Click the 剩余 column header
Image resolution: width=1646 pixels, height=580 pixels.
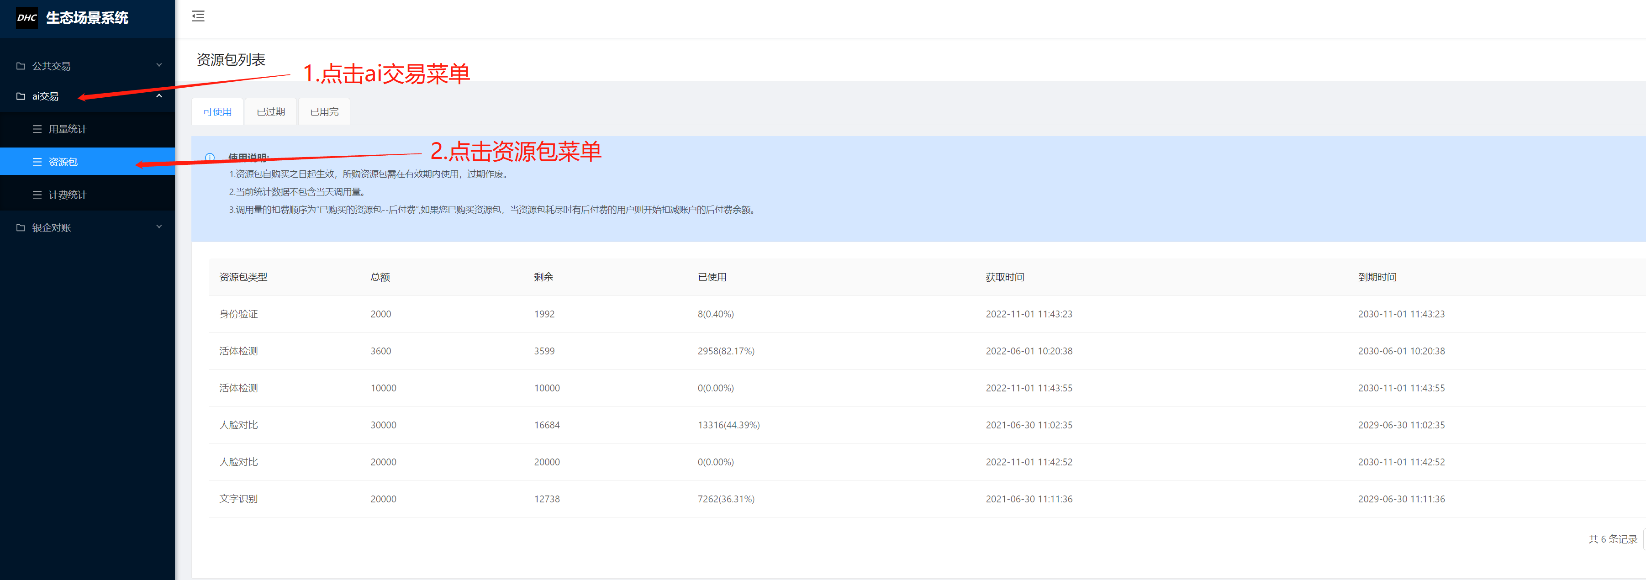(544, 277)
